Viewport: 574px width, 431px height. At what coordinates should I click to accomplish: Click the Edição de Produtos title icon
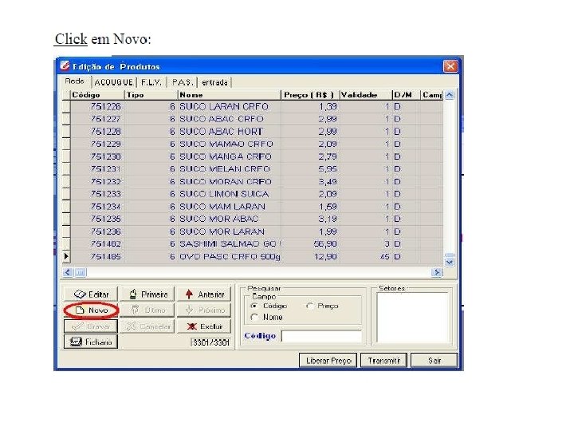pyautogui.click(x=65, y=66)
